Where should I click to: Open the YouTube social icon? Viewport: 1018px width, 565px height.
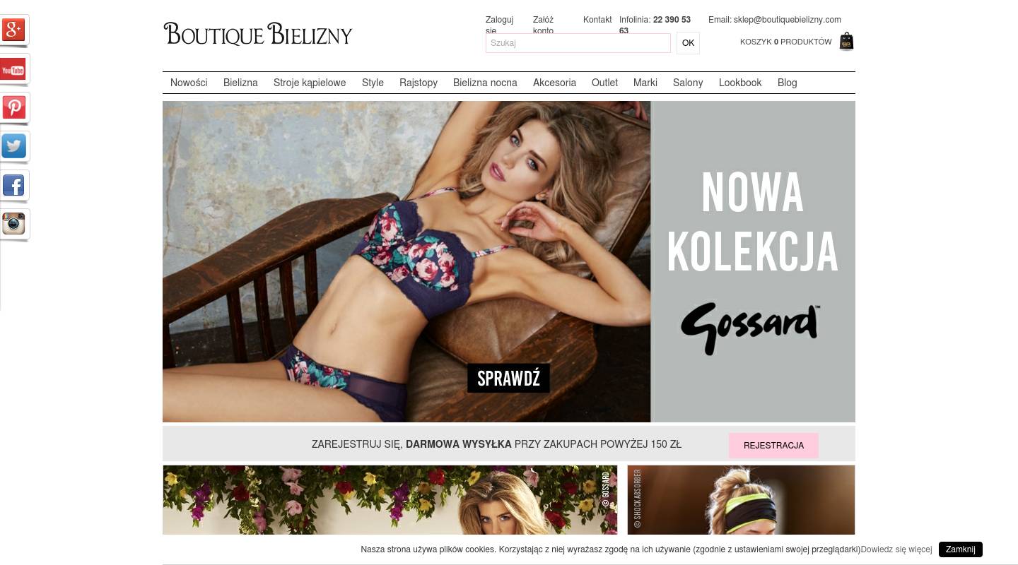pyautogui.click(x=14, y=69)
